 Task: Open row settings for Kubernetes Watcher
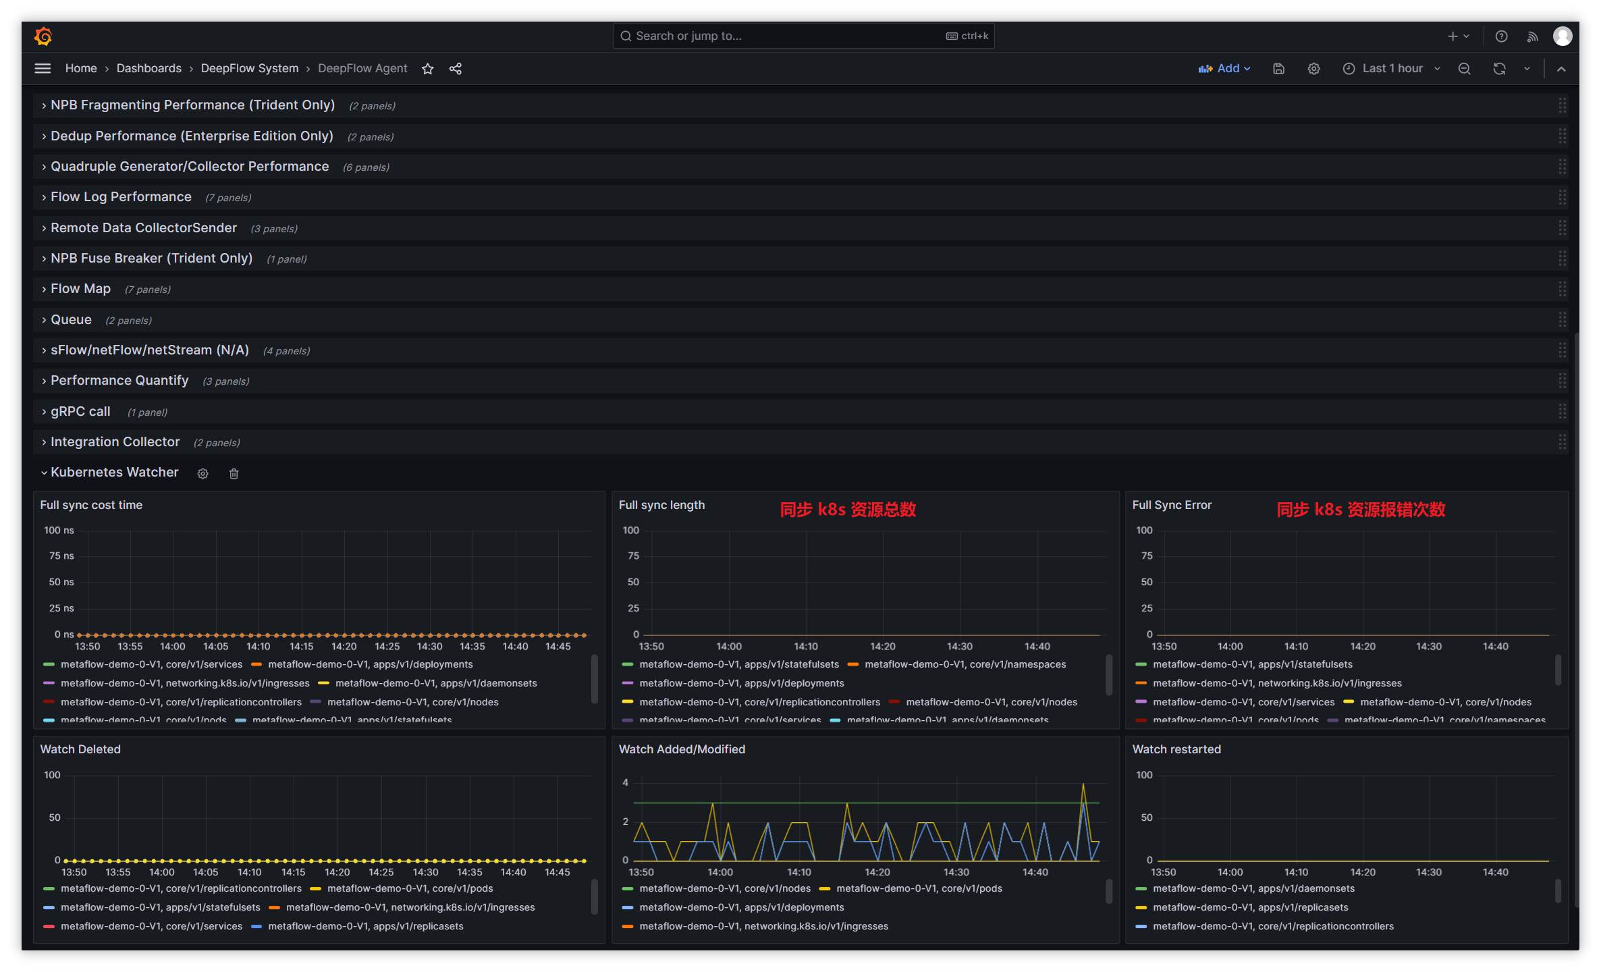pos(202,473)
